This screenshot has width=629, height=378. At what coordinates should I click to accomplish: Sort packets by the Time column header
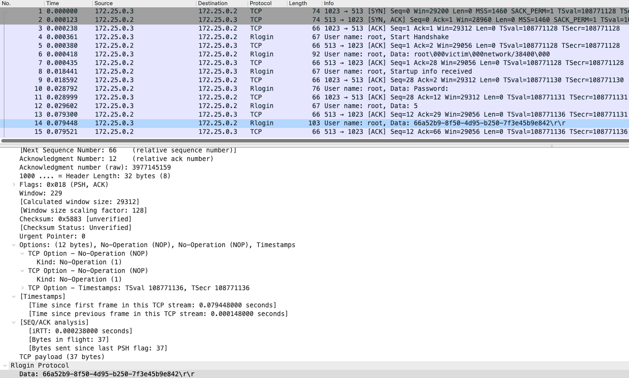coord(68,3)
